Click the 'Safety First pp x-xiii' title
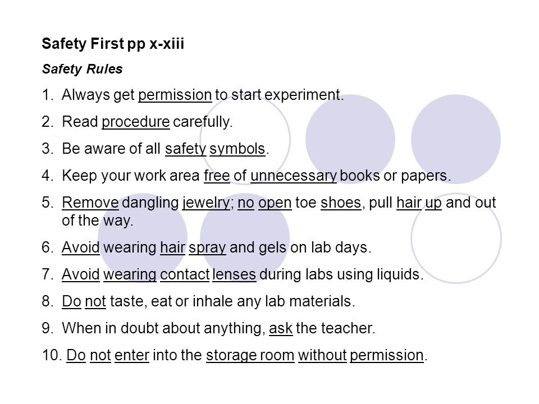 click(113, 44)
